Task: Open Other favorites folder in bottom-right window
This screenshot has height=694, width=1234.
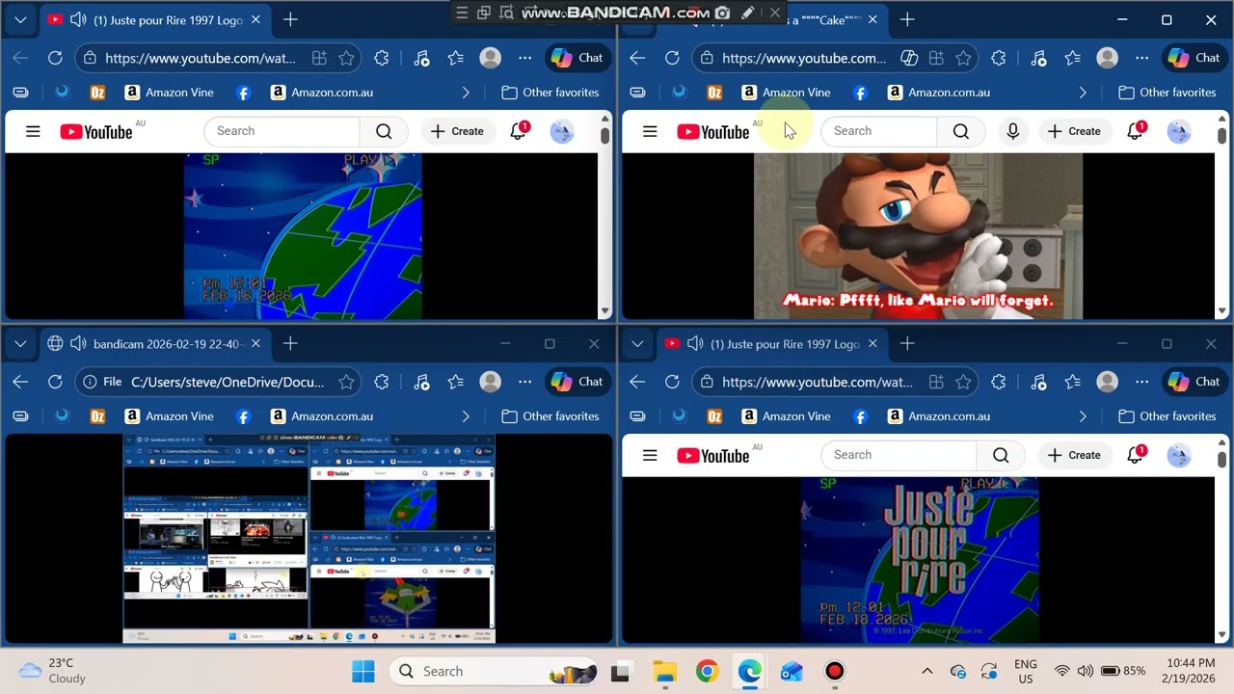Action: 1167,416
